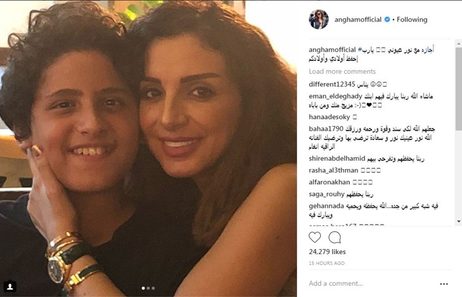Open comments via speech bubble icon
This screenshot has height=297, width=462.
click(335, 237)
